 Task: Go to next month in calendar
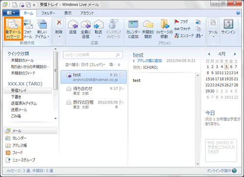(235, 54)
